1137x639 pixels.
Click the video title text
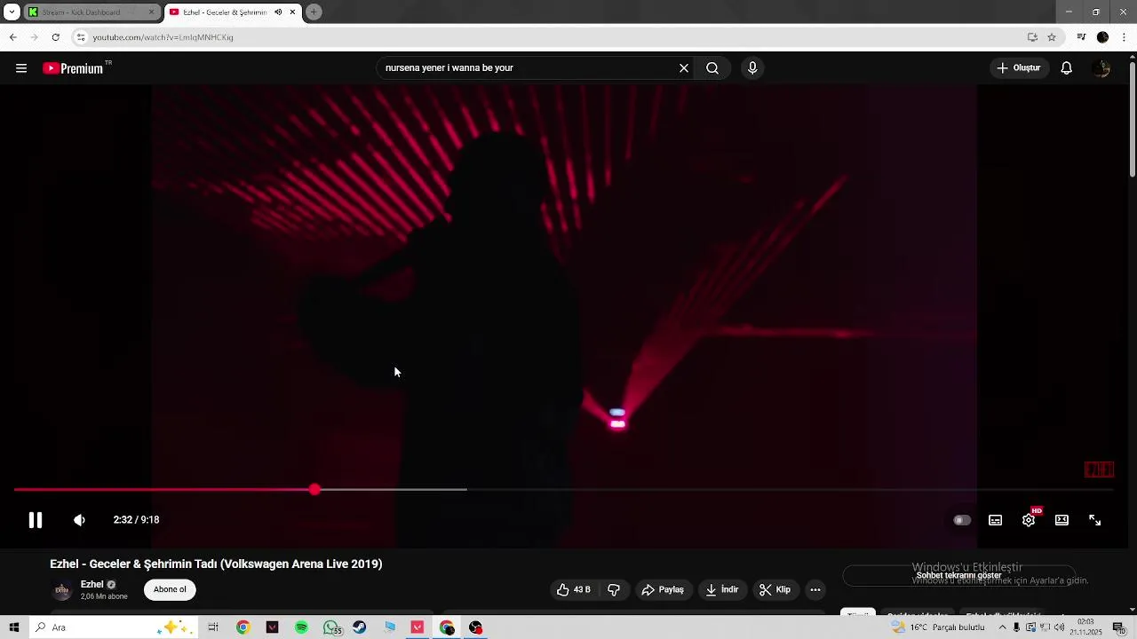(216, 564)
